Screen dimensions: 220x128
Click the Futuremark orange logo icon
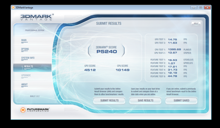point(23,110)
